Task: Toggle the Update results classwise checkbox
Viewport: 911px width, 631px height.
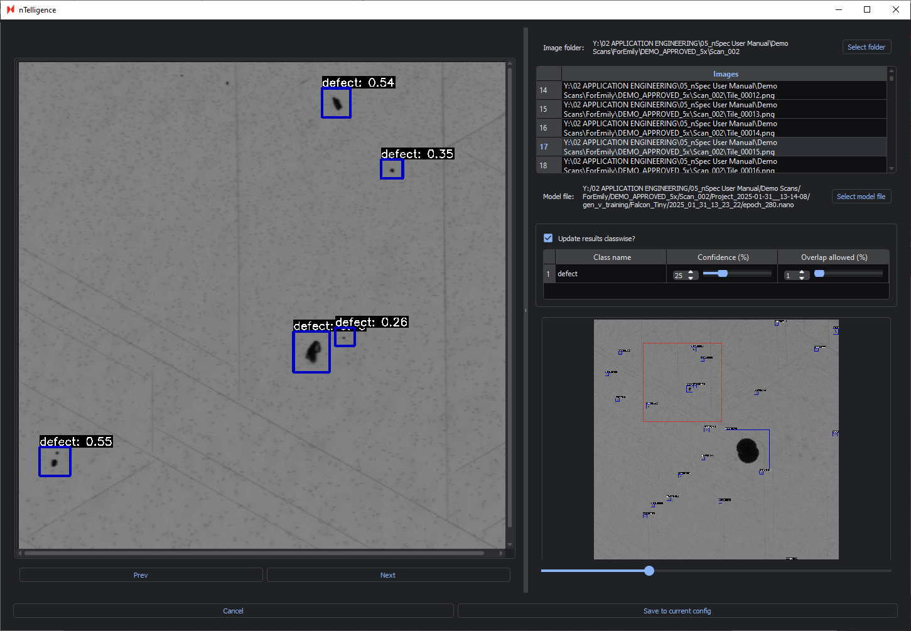Action: (548, 239)
